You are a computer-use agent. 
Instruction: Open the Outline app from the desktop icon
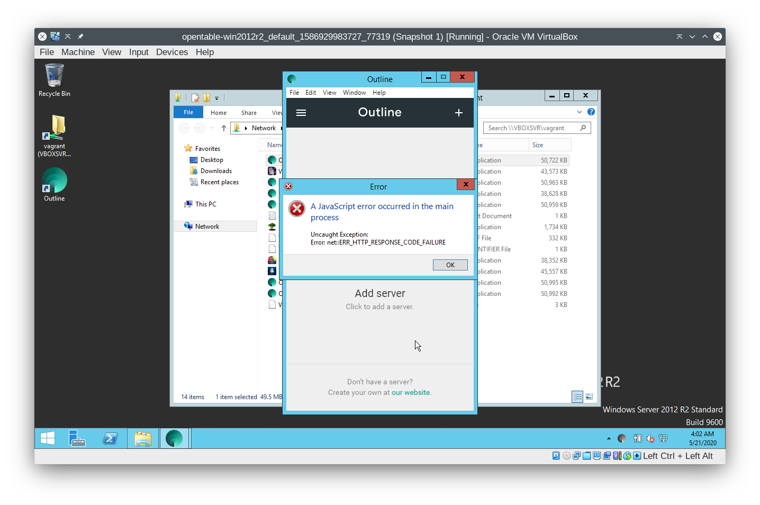(x=54, y=180)
